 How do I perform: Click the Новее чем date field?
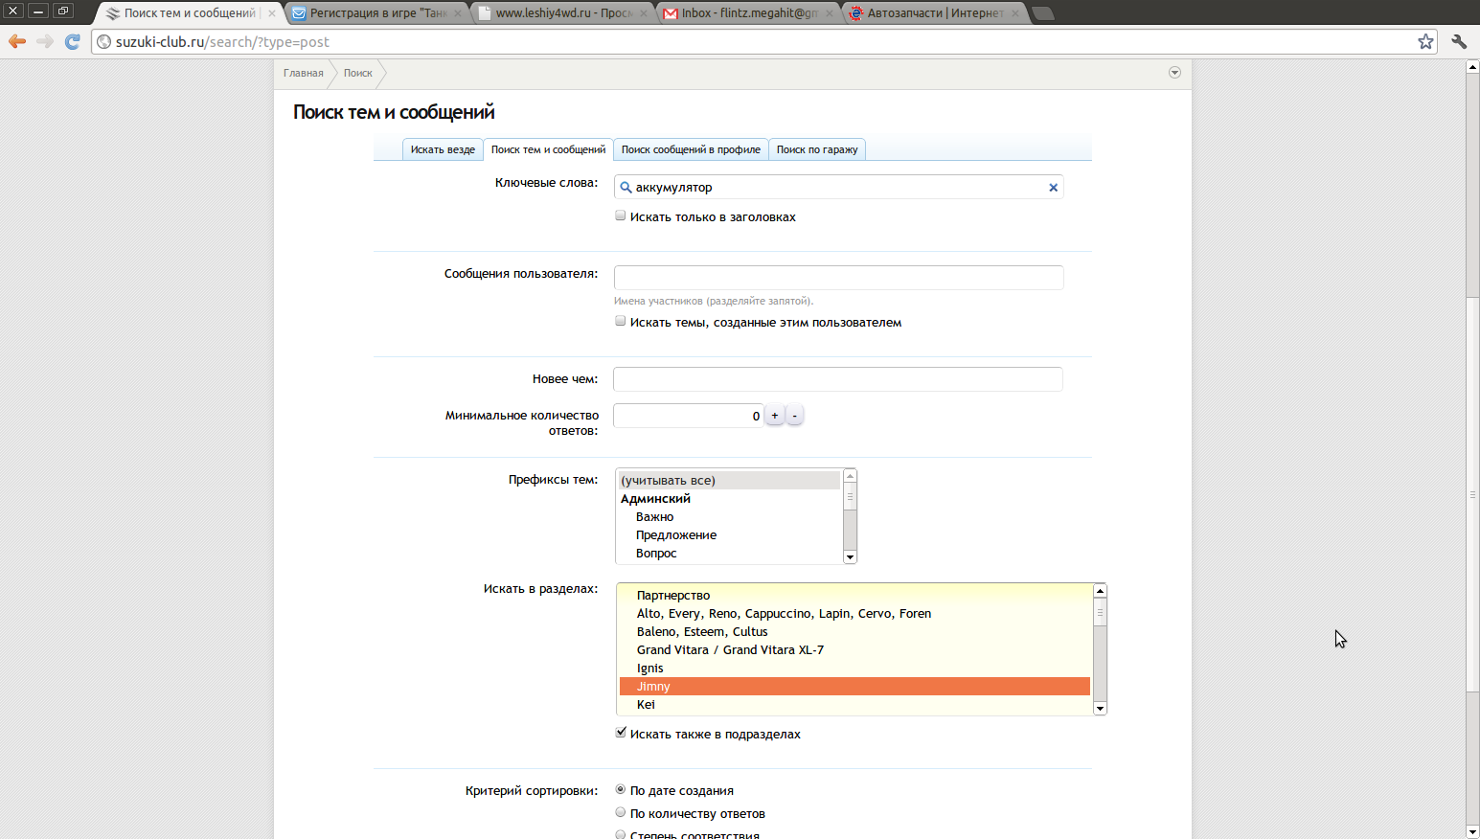coord(837,379)
